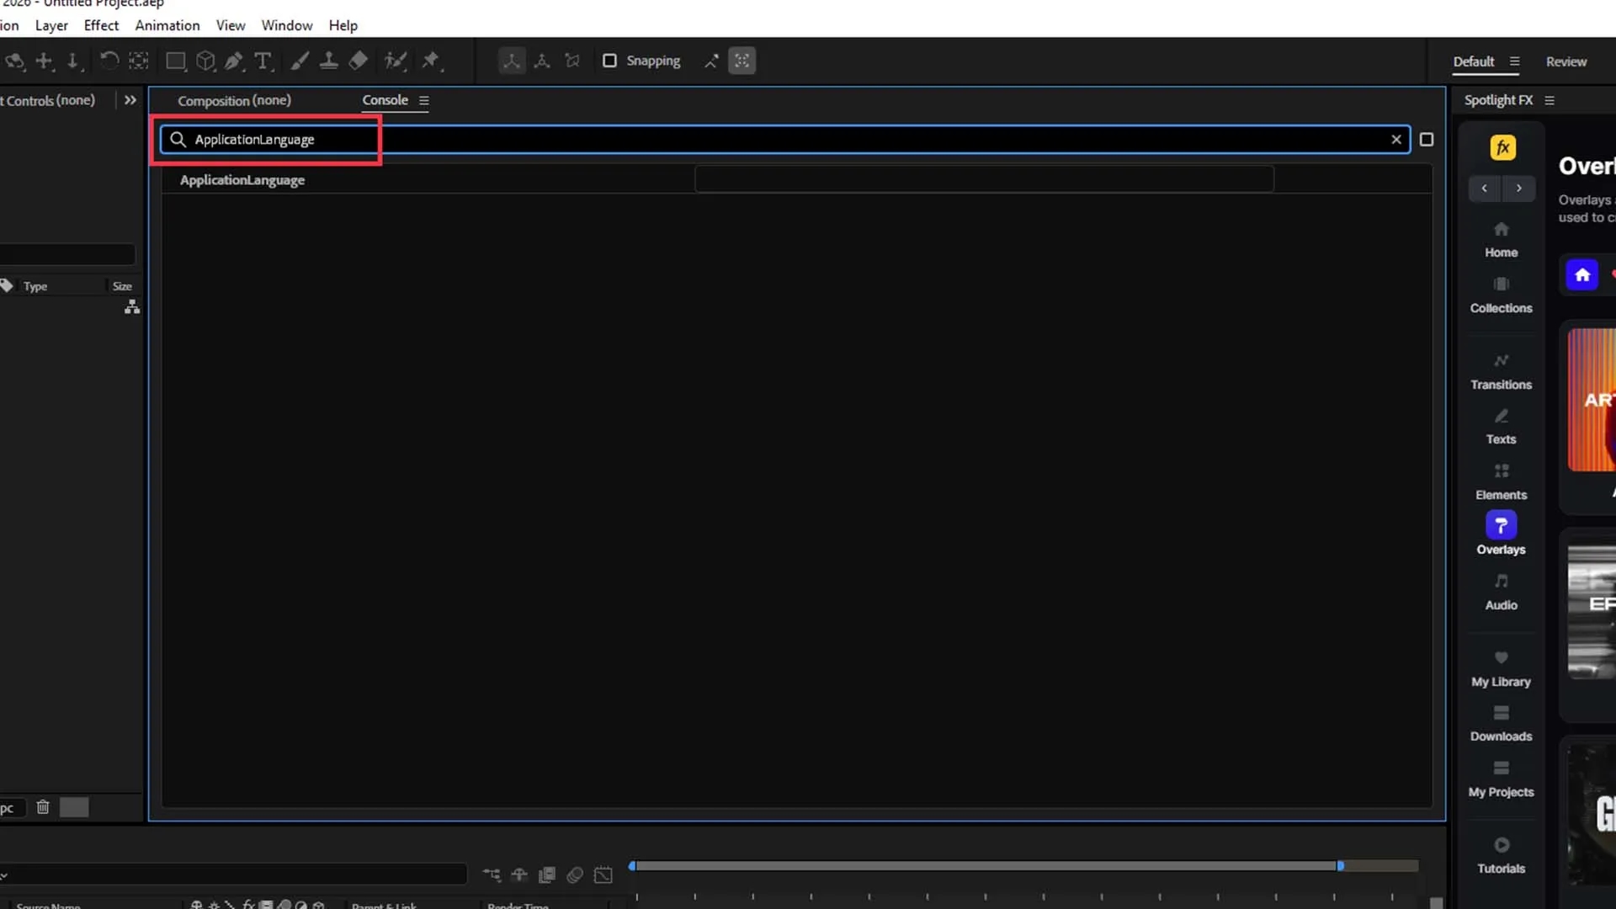Click the Rotation tool icon
The width and height of the screenshot is (1616, 909).
point(109,61)
